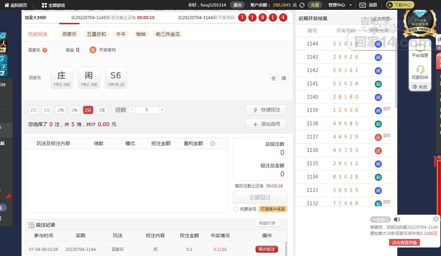Click the 快速投注 button
This screenshot has width=441, height=256.
266,110
